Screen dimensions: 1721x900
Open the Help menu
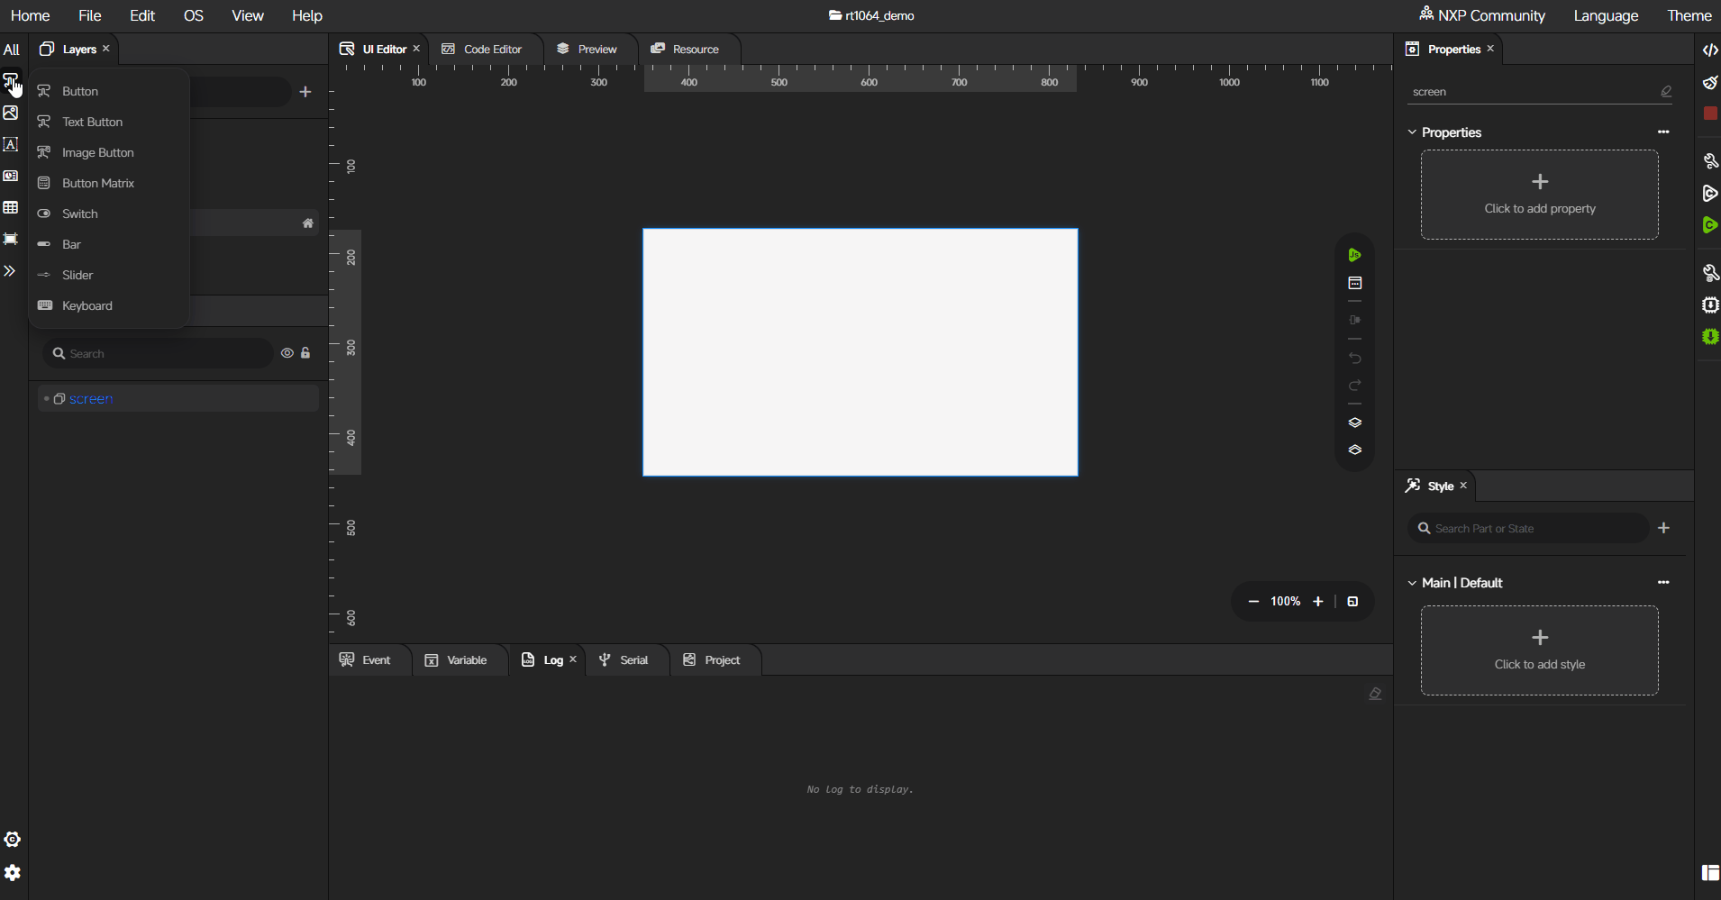[307, 15]
